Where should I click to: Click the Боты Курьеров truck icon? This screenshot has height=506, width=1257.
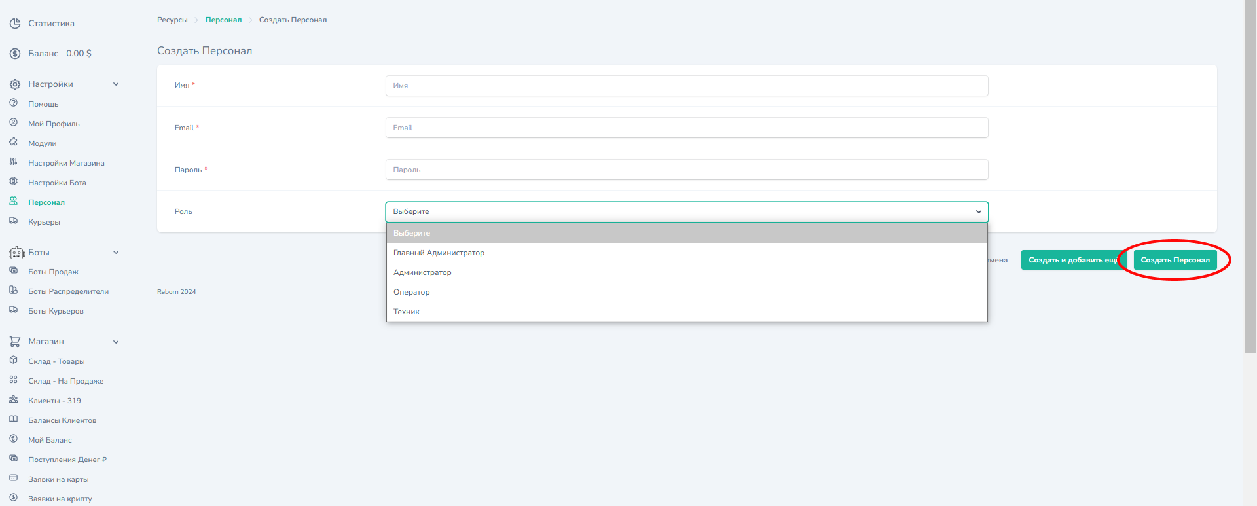coord(13,310)
